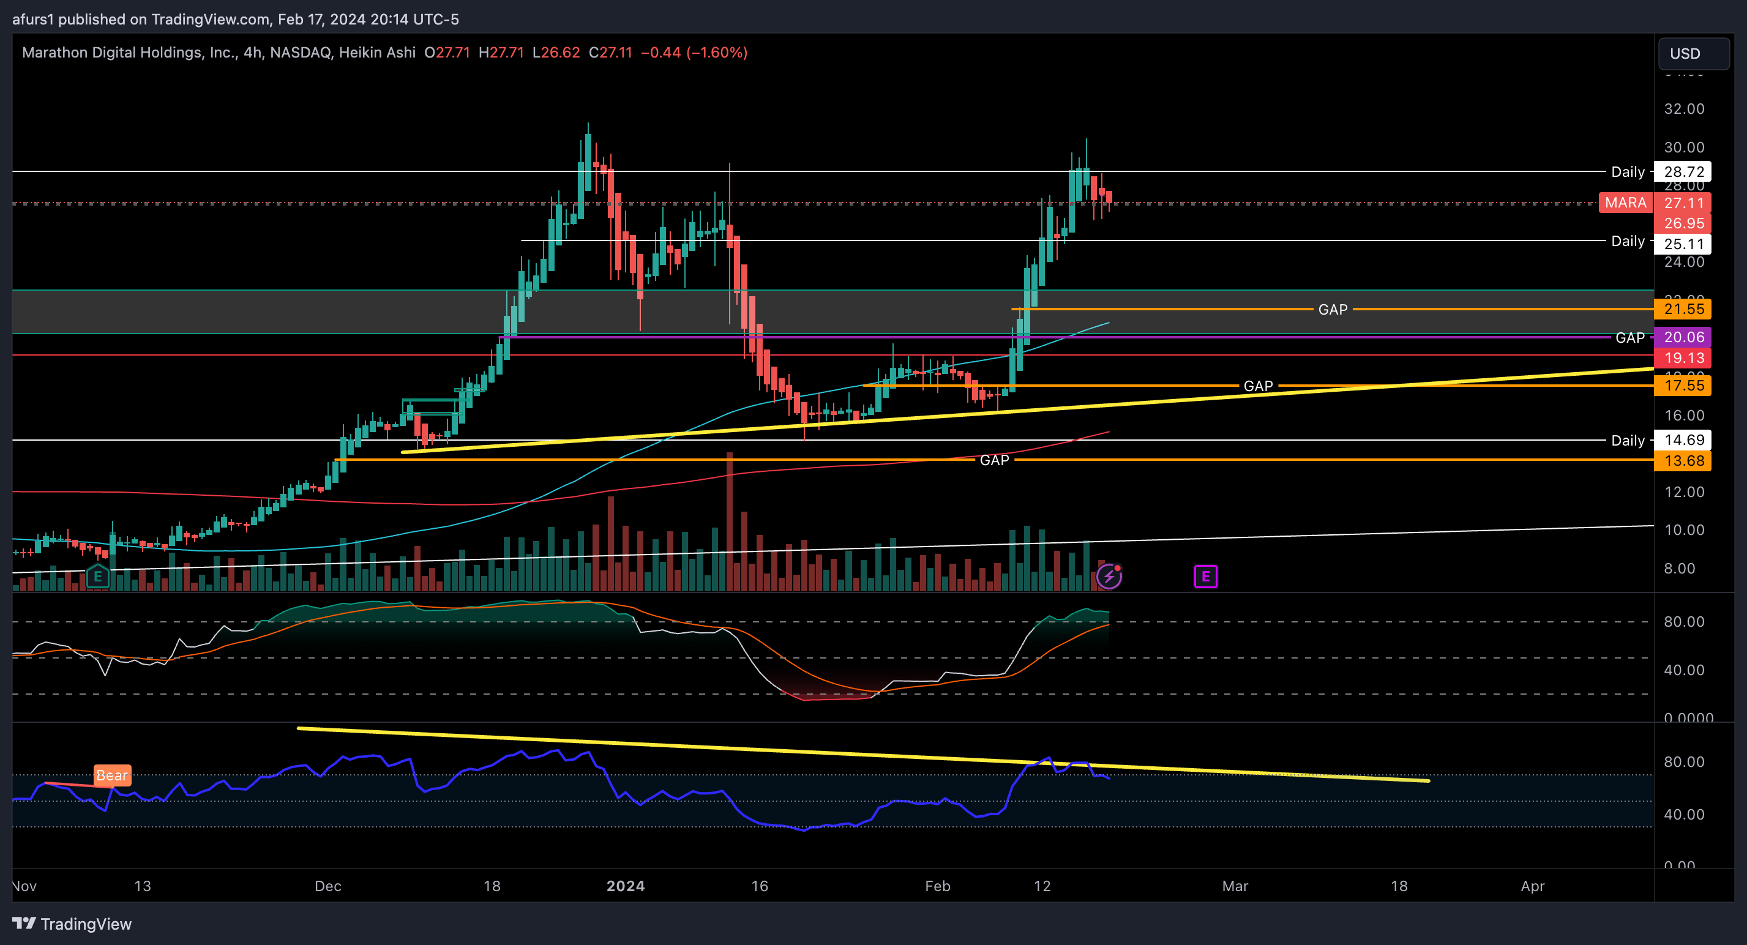
Task: Click the green earnings E icon near November
Action: [99, 576]
